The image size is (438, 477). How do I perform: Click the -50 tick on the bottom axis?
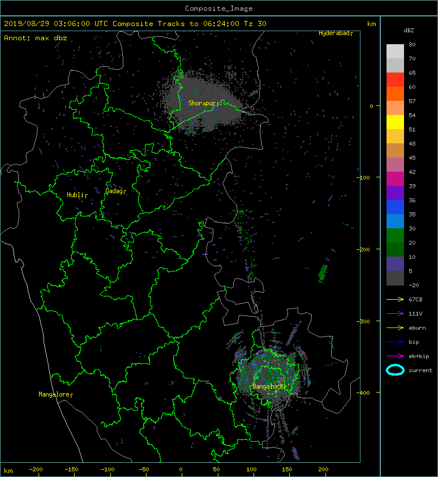click(x=144, y=470)
